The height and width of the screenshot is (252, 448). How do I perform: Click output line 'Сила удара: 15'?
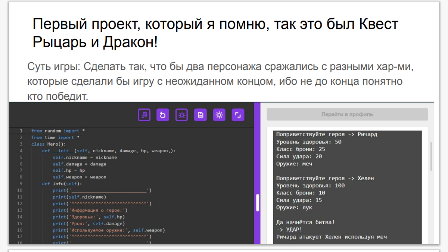[x=299, y=200]
